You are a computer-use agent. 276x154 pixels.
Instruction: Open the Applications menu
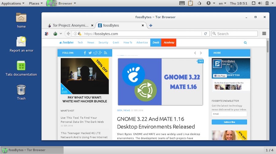(x=13, y=3)
